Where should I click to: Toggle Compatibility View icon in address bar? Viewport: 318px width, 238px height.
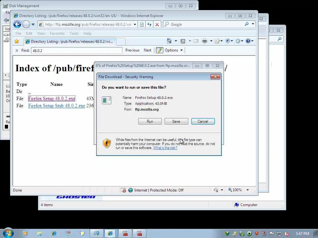142,24
